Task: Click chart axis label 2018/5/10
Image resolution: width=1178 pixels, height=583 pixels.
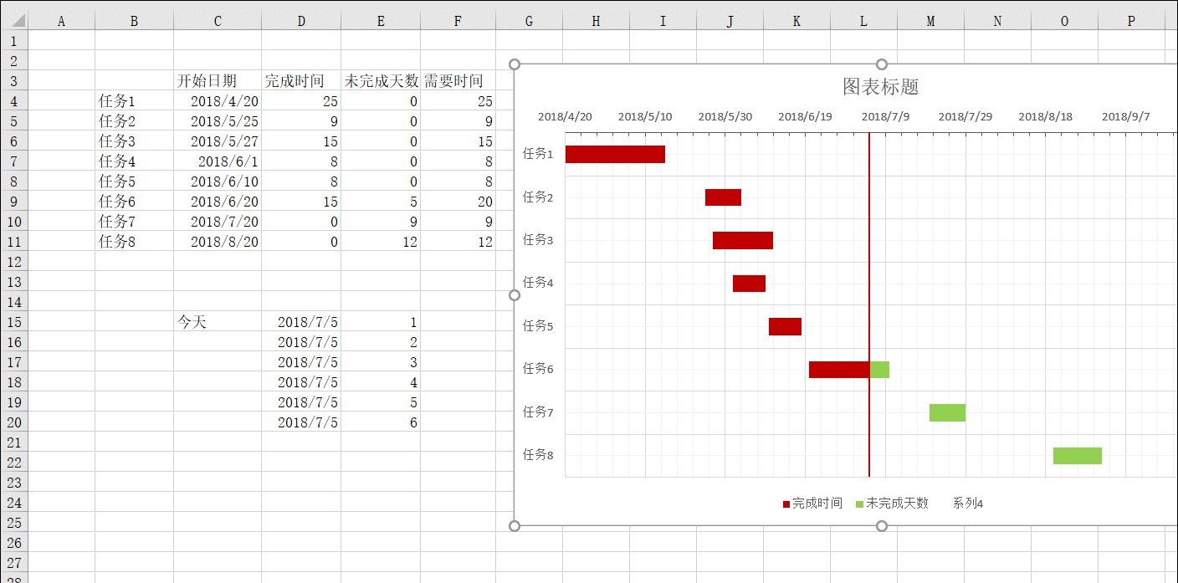Action: pyautogui.click(x=645, y=116)
